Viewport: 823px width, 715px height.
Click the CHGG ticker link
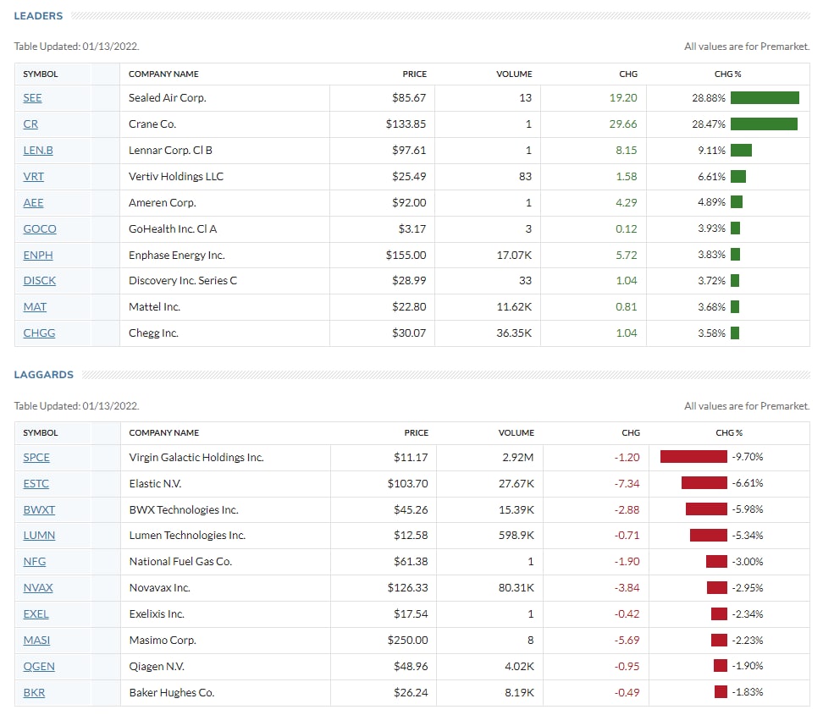coord(39,333)
